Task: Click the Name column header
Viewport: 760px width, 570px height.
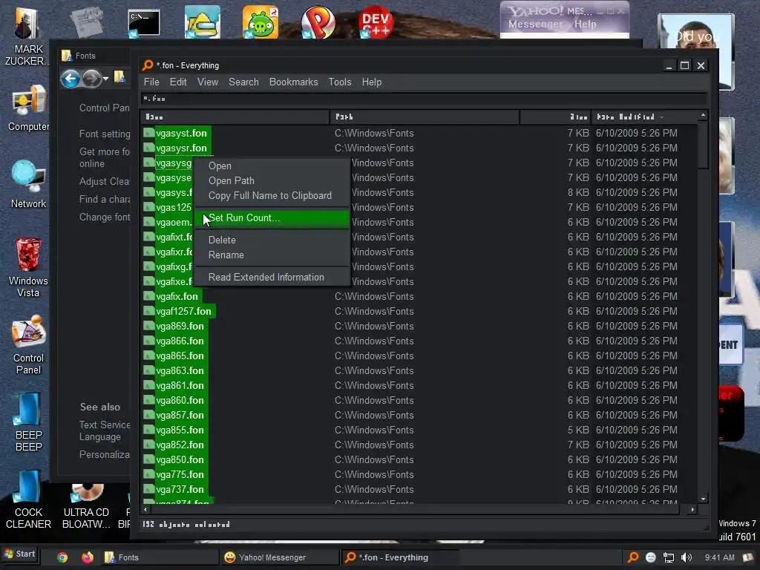Action: click(235, 117)
